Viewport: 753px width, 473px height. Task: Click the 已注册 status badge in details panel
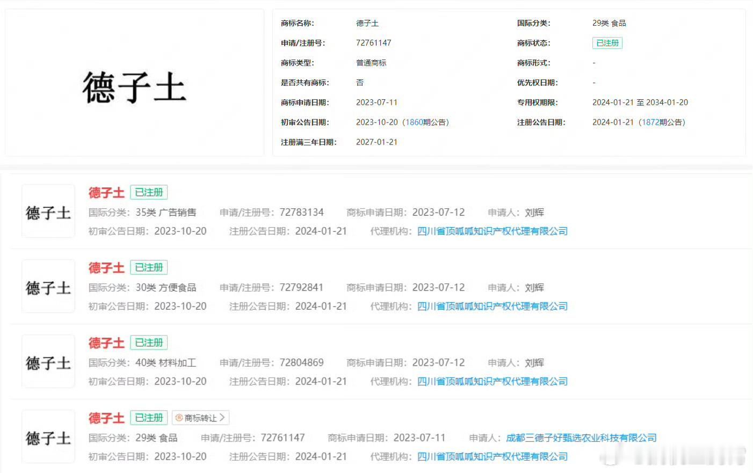(607, 43)
